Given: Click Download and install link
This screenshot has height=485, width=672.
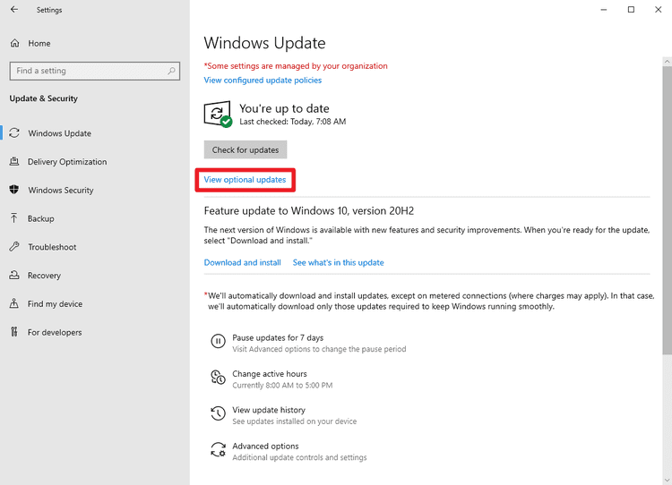Looking at the screenshot, I should 242,262.
